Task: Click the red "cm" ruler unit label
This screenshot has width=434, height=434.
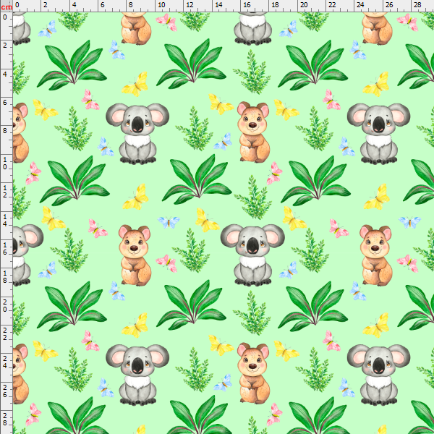Action: coord(7,7)
